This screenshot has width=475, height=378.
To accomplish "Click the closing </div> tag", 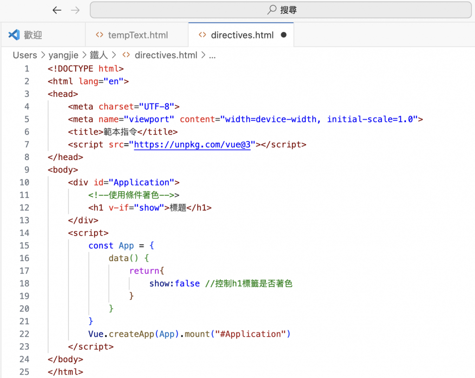I will pyautogui.click(x=83, y=220).
